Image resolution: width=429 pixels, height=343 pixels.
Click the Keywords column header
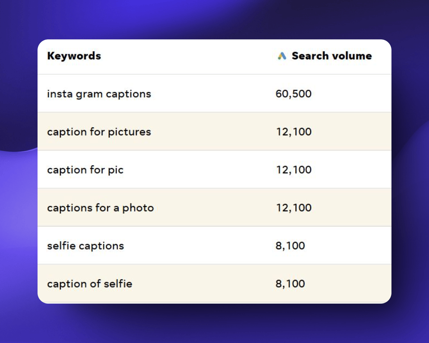(74, 56)
